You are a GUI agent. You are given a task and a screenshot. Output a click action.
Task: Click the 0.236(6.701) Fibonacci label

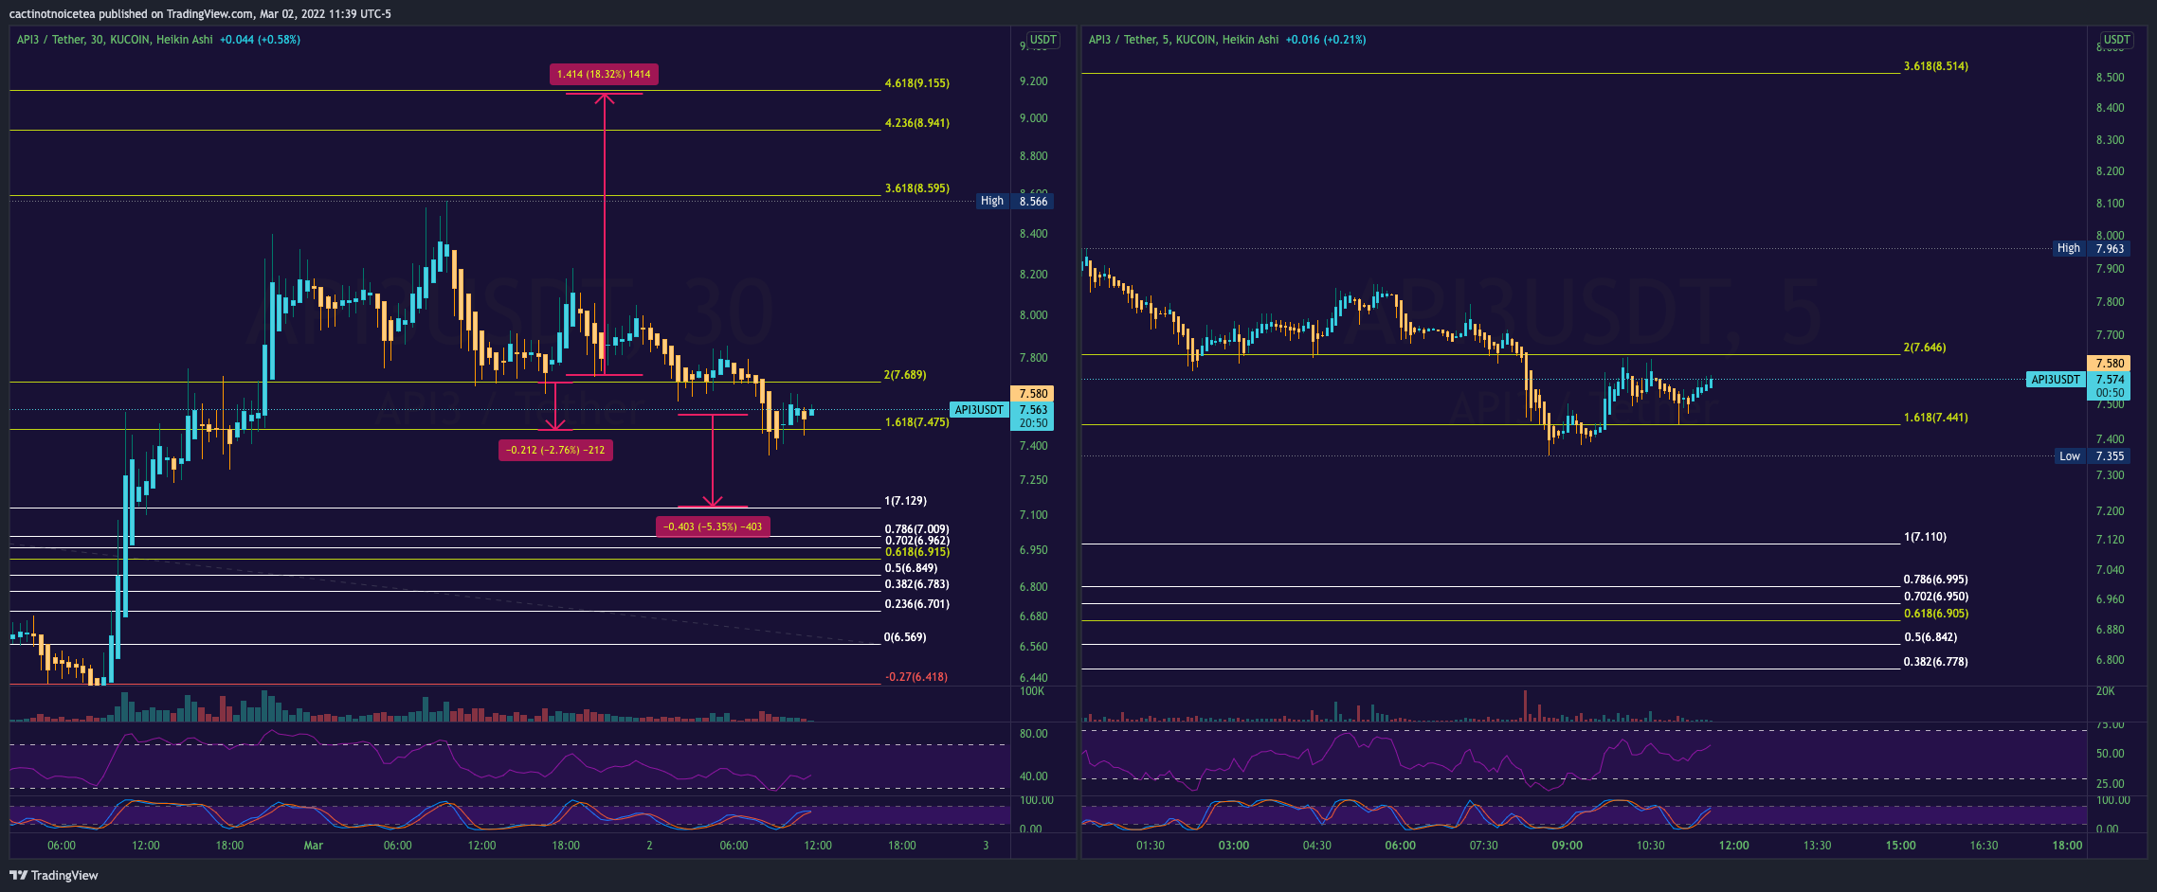tap(916, 604)
